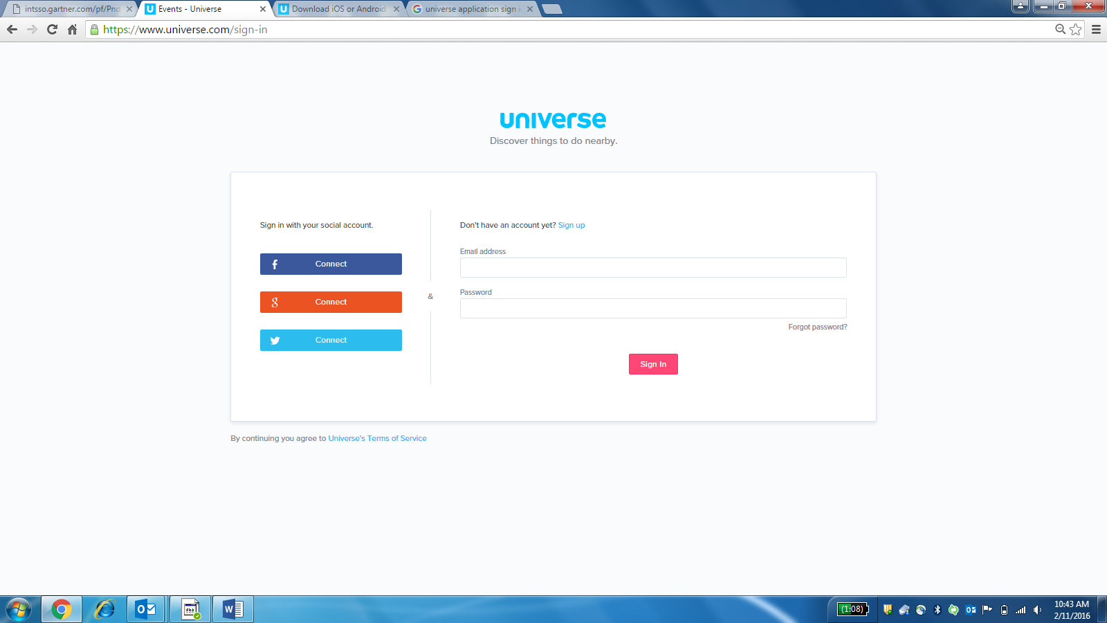Click the pink Sign In button
The image size is (1107, 623).
point(653,364)
